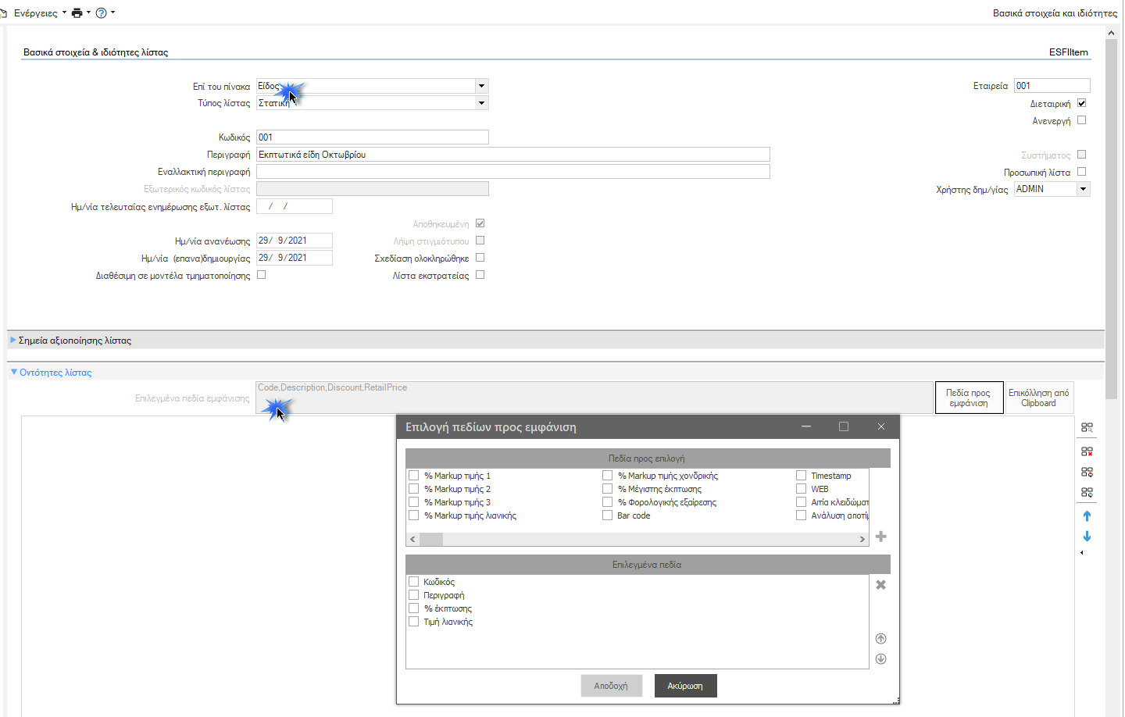Click the blue up arrow on the side toolbar
This screenshot has width=1125, height=717.
(x=1087, y=516)
